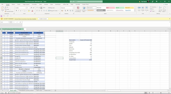
Task: Increase font size with the large A icon
Action: coord(31,8)
